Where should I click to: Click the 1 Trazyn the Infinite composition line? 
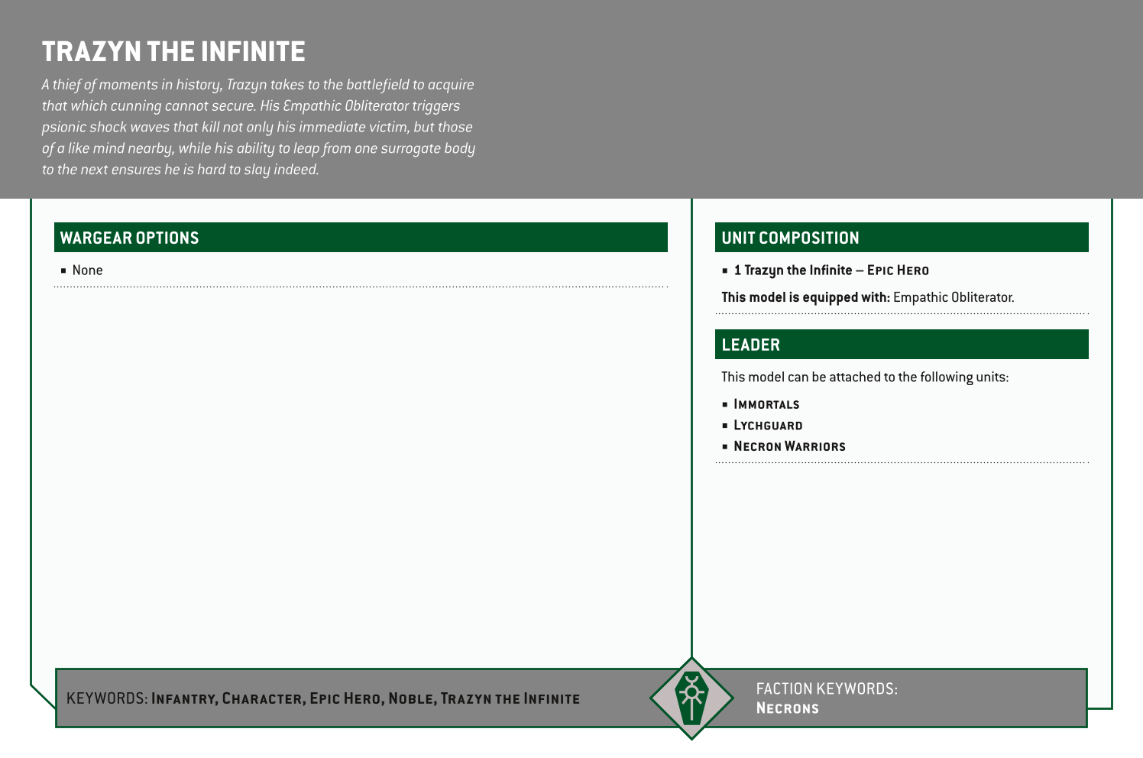pyautogui.click(x=831, y=270)
